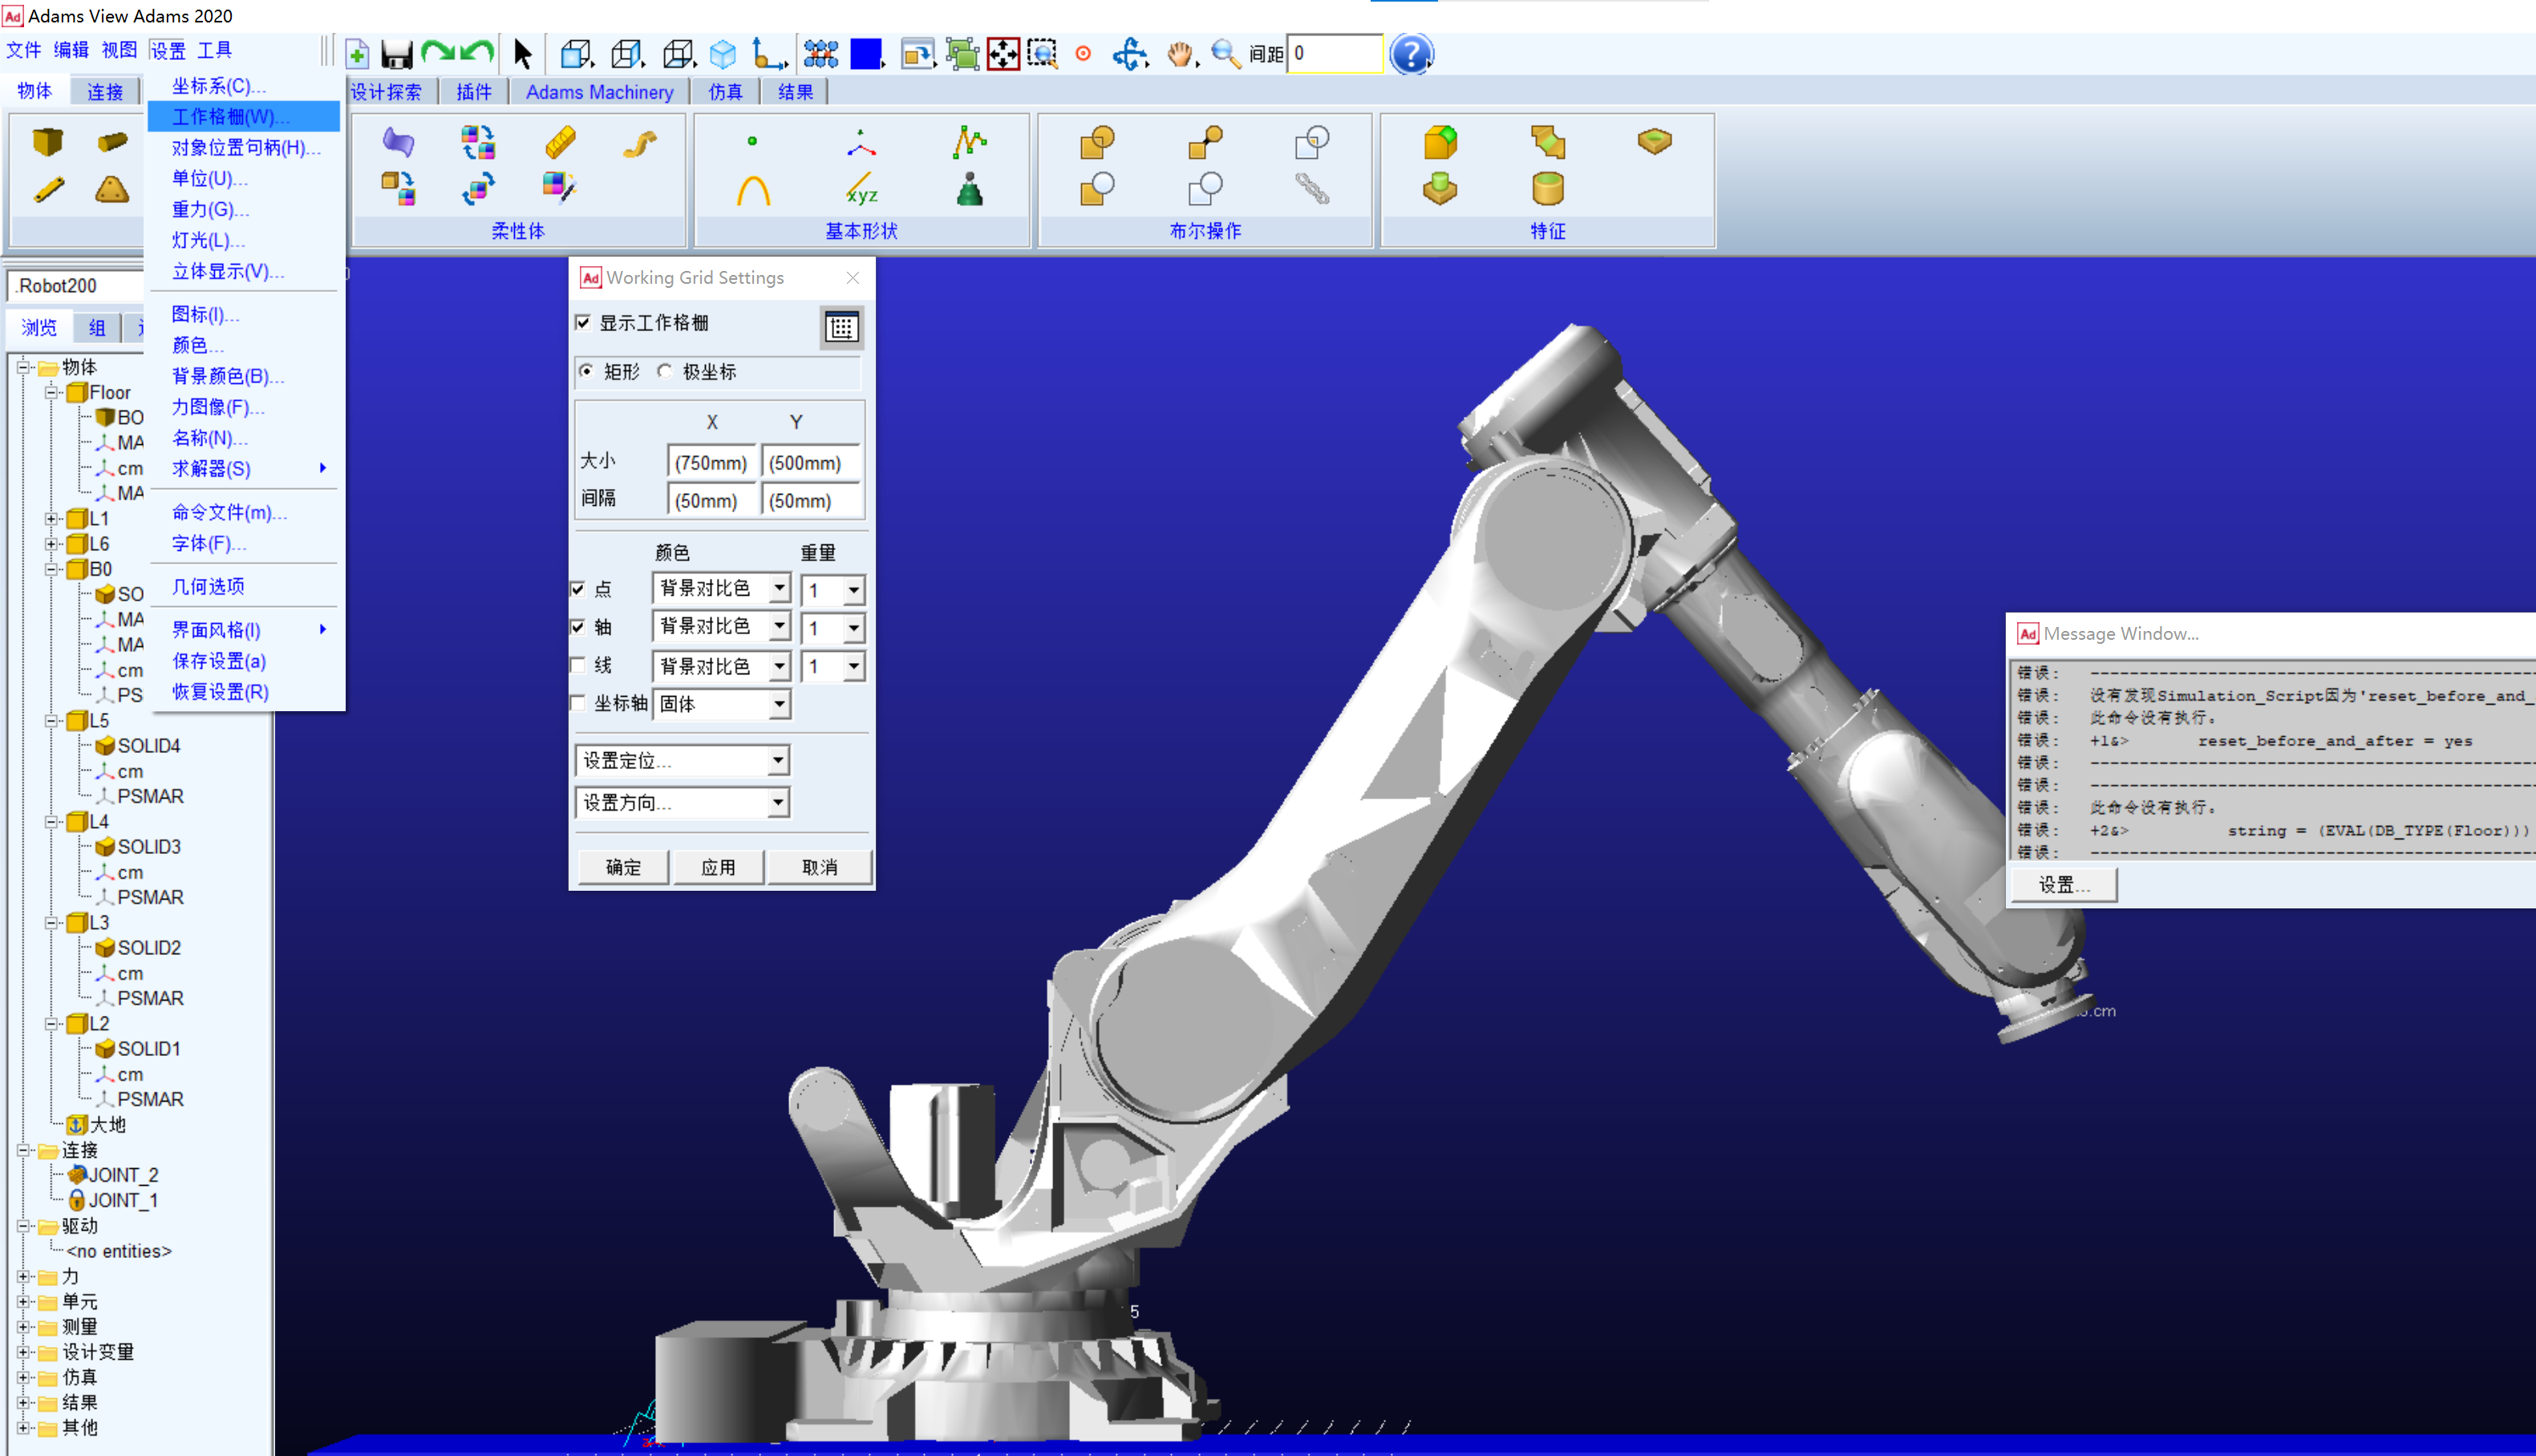Viewport: 2536px width, 1456px height.
Task: Uncheck the 显示工作格栅 checkbox
Action: (x=584, y=323)
